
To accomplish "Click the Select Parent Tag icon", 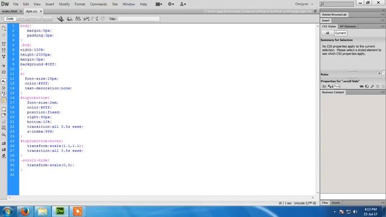I will [4, 66].
